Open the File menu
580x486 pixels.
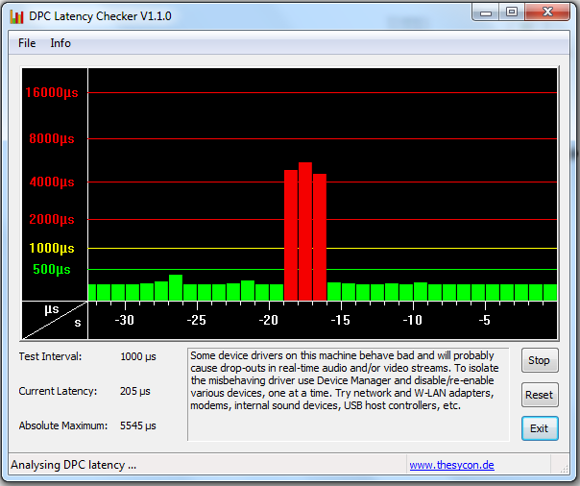click(x=27, y=43)
